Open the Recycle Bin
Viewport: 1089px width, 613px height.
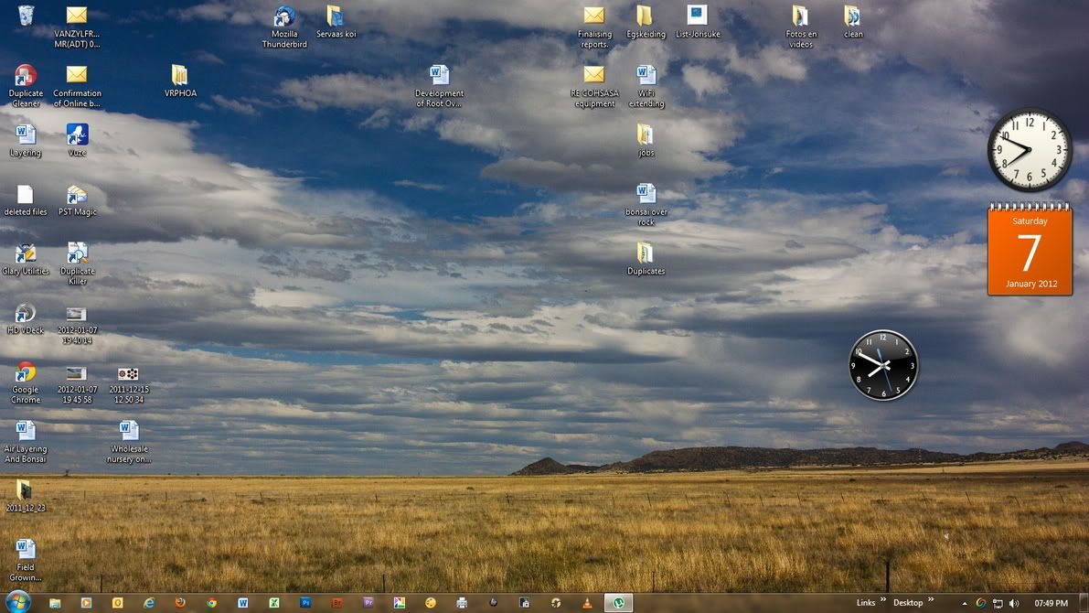26,16
